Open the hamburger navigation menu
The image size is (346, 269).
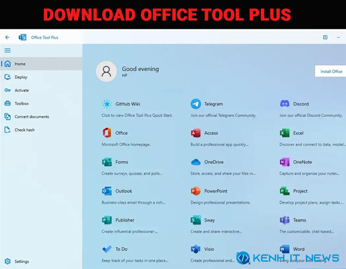[x=7, y=50]
